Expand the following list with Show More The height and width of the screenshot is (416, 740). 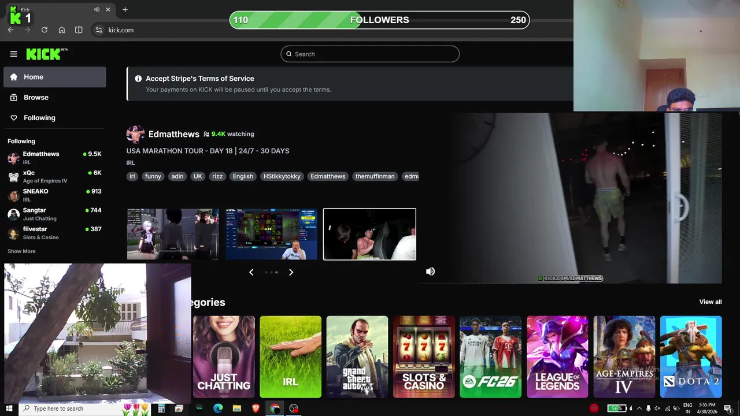coord(21,251)
